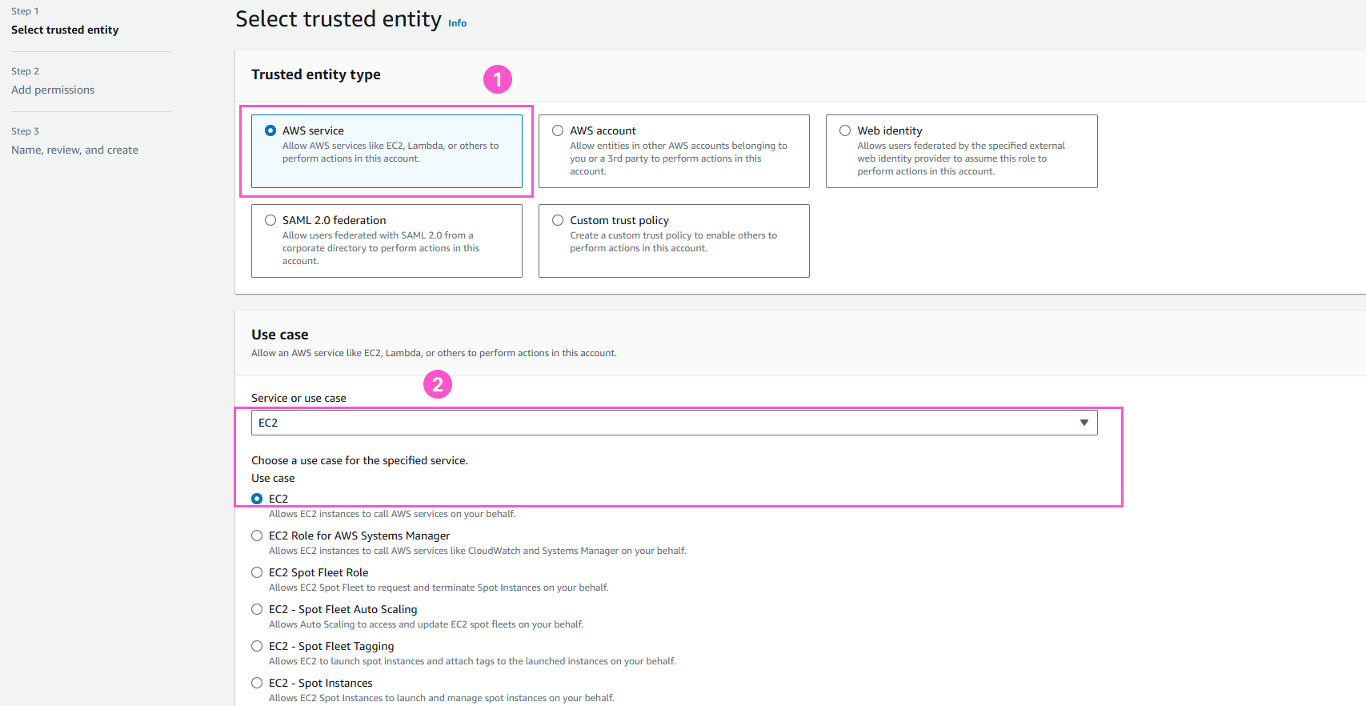
Task: Click the text 'Choose a use case for the specified service.'
Action: click(x=359, y=460)
